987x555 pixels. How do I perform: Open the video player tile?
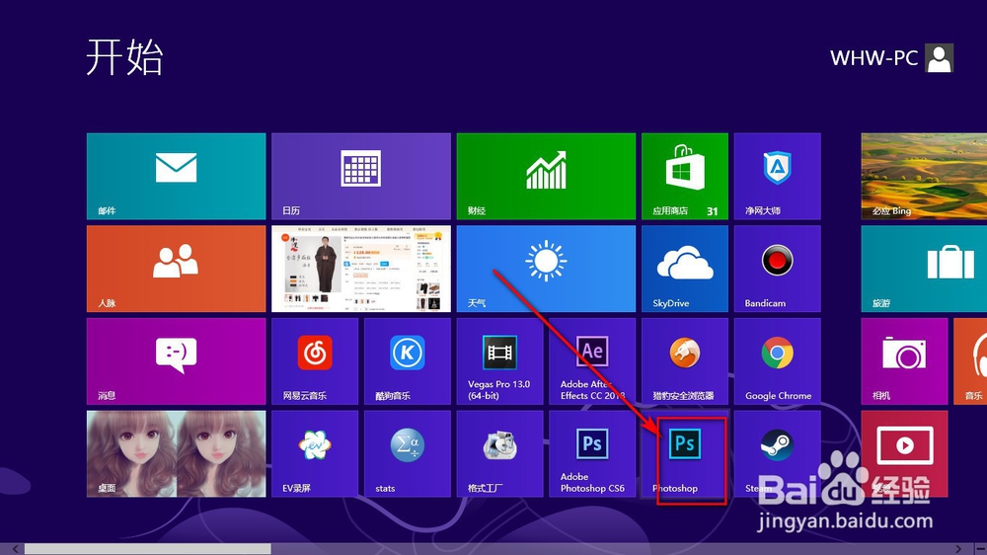(904, 454)
